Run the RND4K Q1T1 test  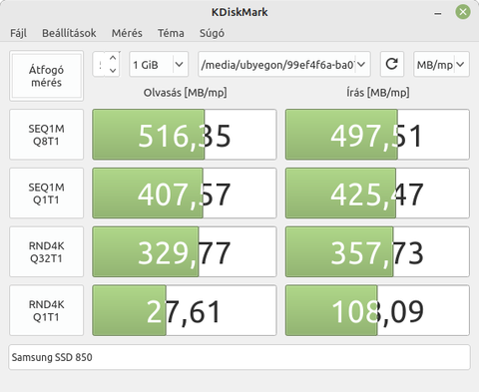(46, 310)
